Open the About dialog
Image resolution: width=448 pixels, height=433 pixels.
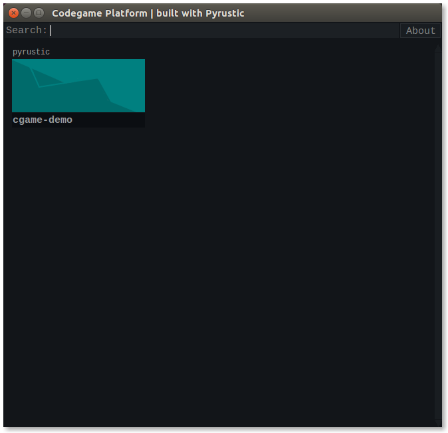pos(420,31)
